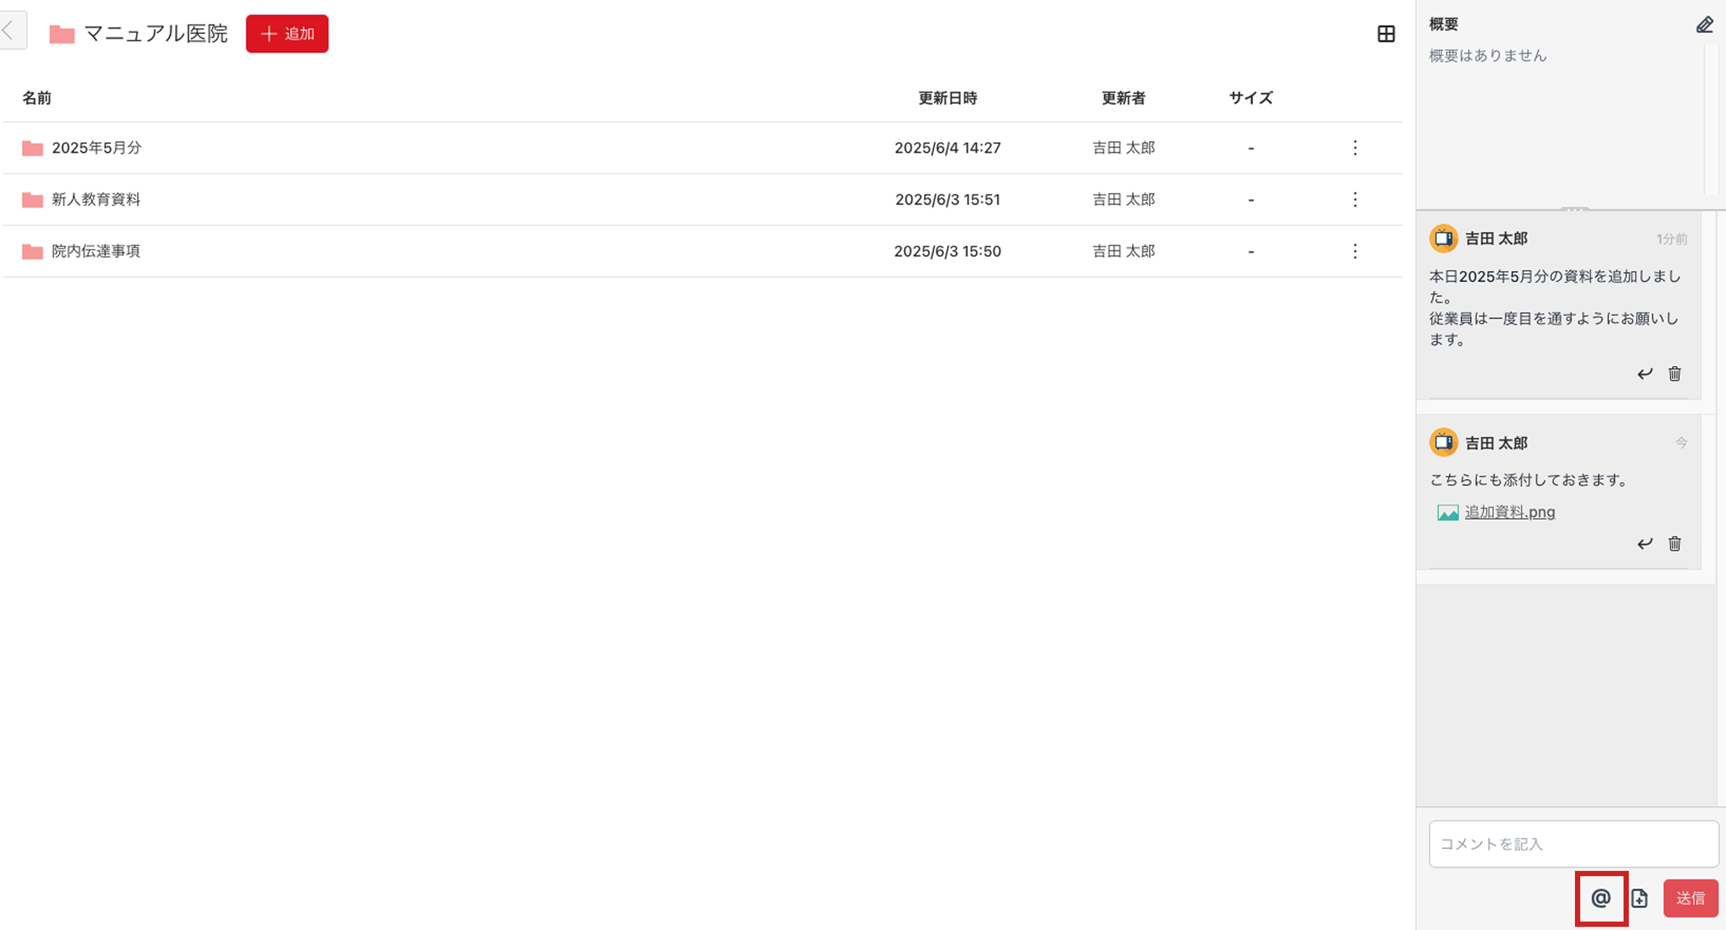
Task: Open the 院内伝達事項 folder
Action: click(96, 251)
